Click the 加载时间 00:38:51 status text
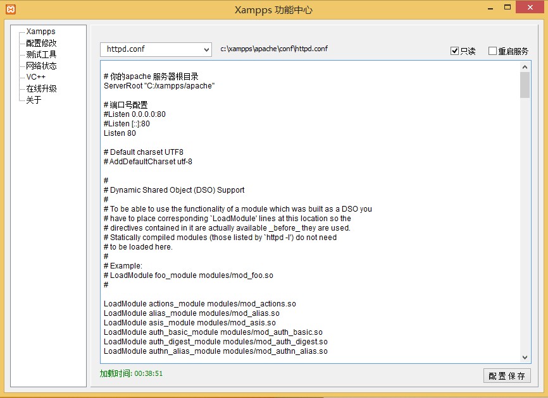Viewport: 548px width, 398px height. tap(131, 373)
